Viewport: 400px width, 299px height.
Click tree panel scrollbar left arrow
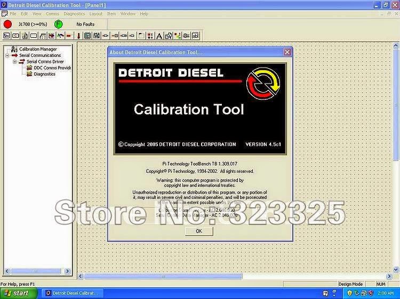coord(7,271)
